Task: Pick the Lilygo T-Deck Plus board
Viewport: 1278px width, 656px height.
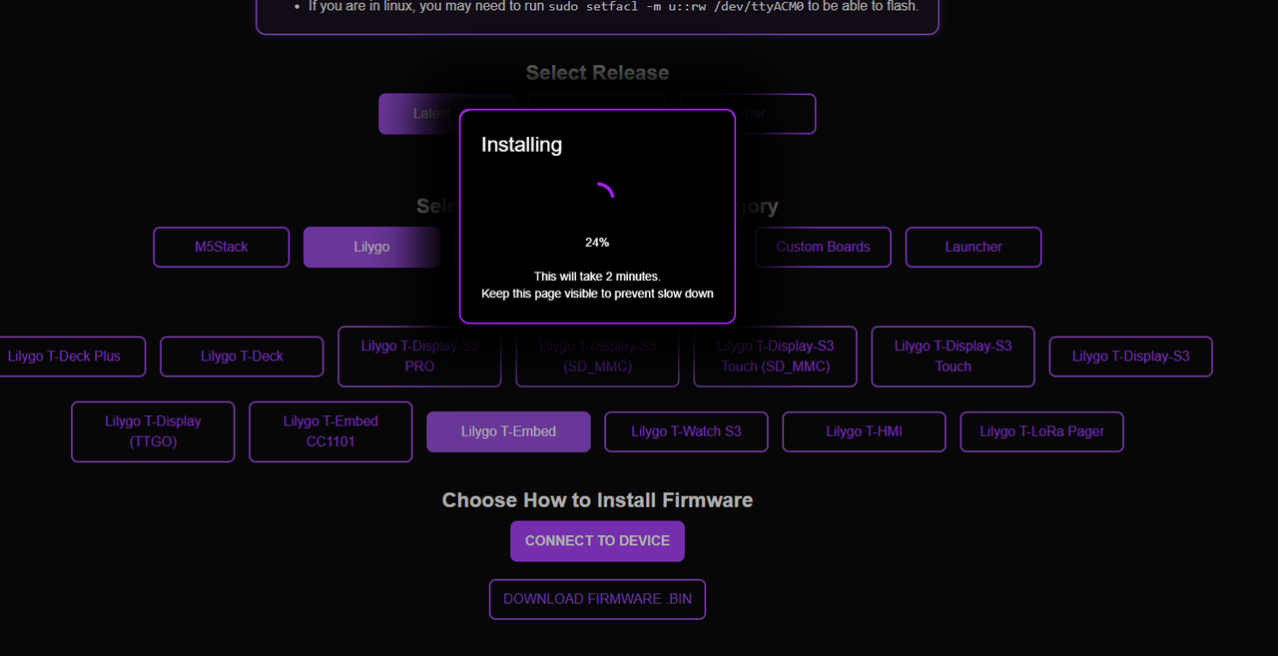Action: [x=64, y=356]
